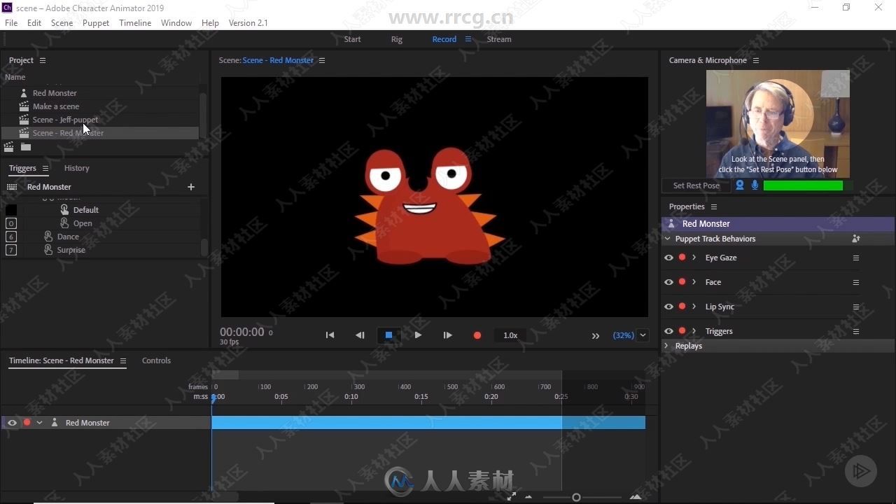Toggle Face behavior visibility eye
This screenshot has height=504, width=896.
point(668,282)
